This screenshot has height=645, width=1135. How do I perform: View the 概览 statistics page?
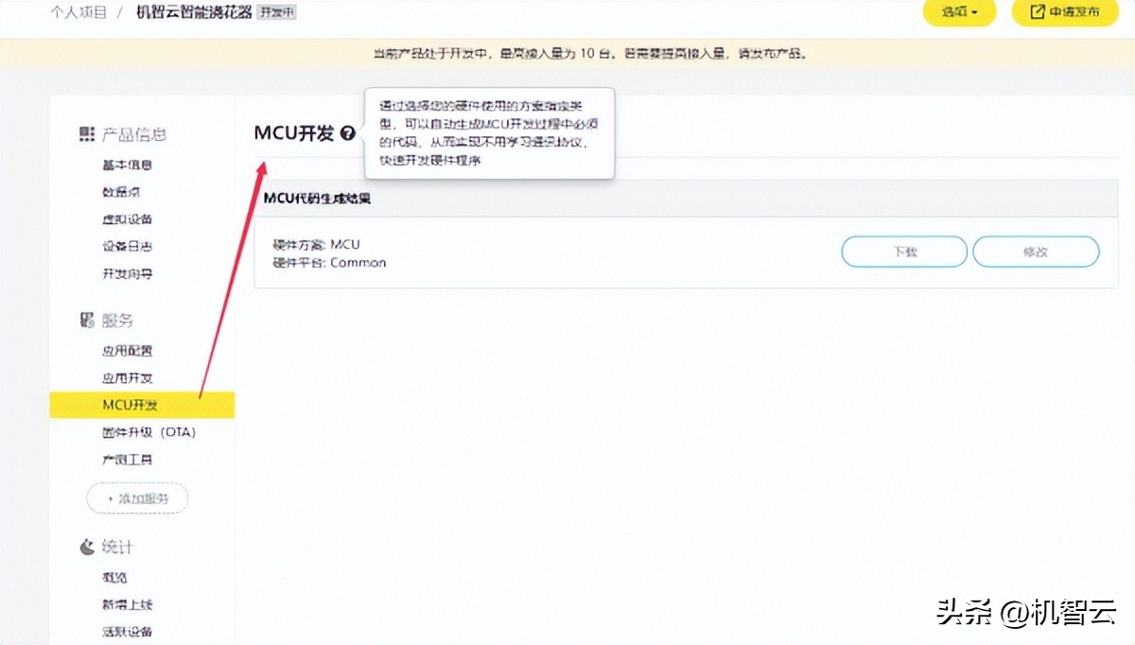coord(117,577)
